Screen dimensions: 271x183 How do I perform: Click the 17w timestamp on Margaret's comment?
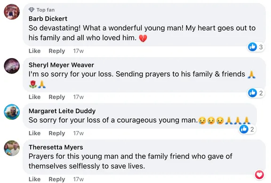(78, 133)
